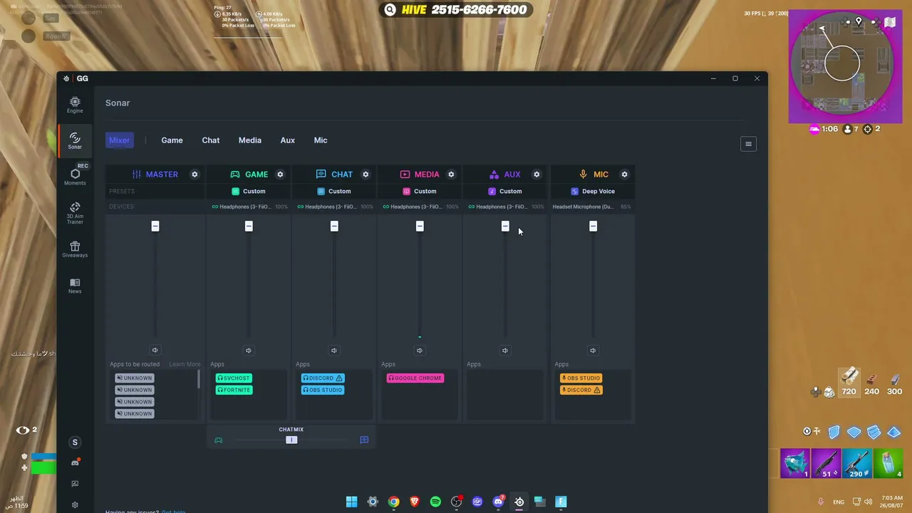Open the GAME output device dropdown

(x=249, y=207)
